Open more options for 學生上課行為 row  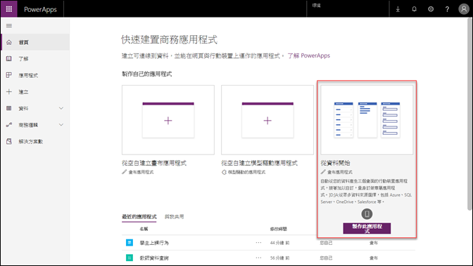[x=258, y=243]
